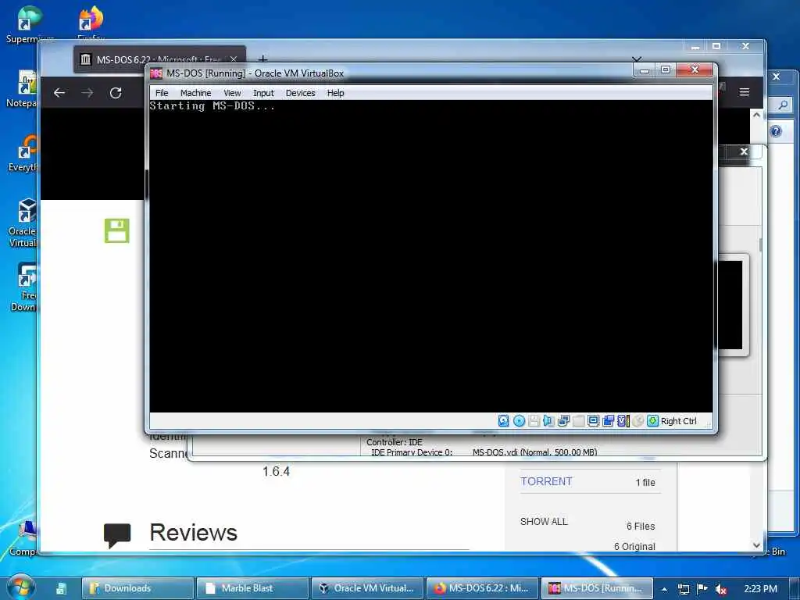
Task: Open the TORRENT download link
Action: (546, 481)
